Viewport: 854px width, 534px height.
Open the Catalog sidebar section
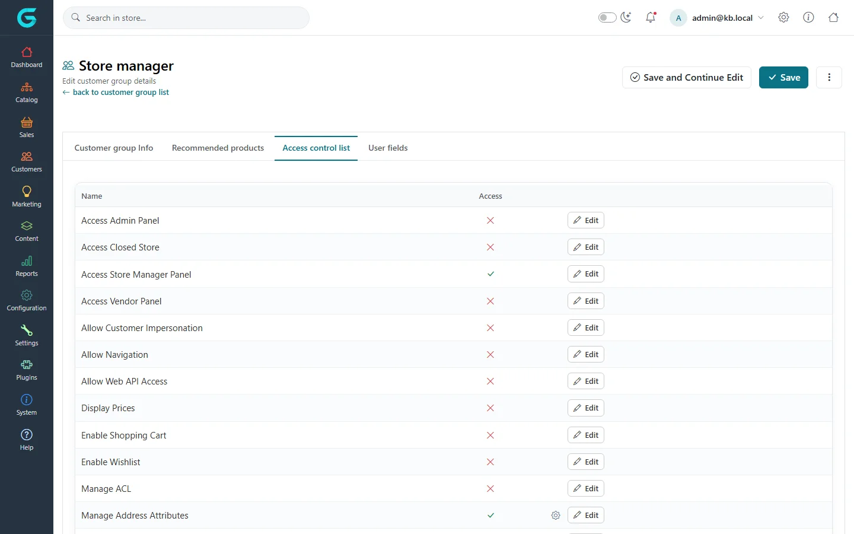(27, 92)
